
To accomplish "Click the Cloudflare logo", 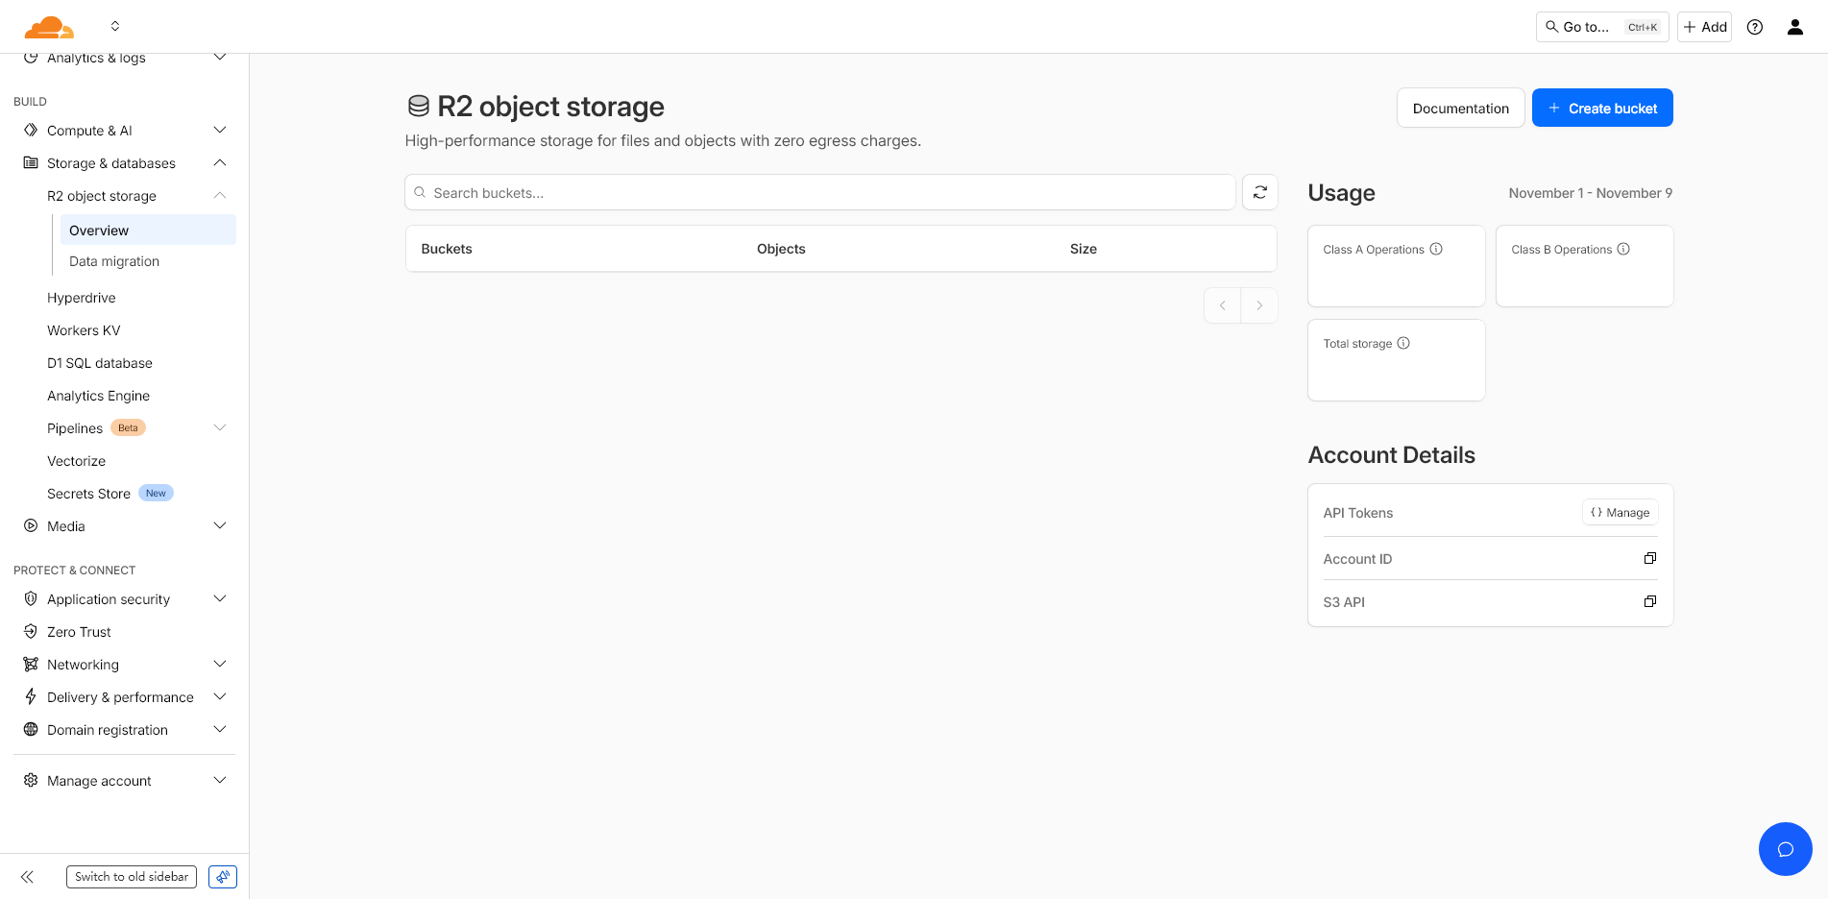I will (47, 26).
